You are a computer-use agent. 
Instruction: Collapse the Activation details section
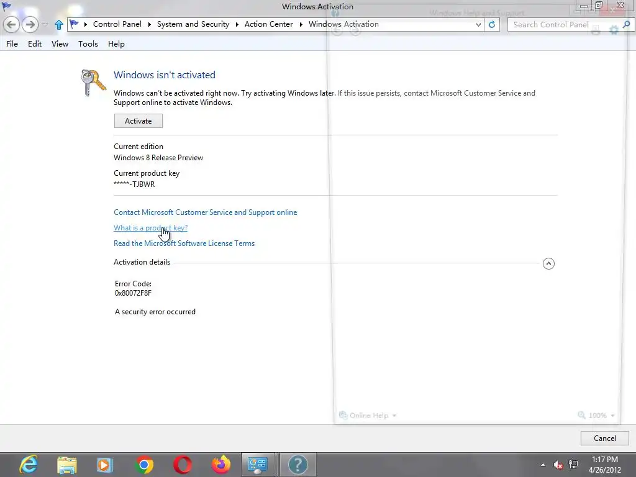tap(548, 263)
